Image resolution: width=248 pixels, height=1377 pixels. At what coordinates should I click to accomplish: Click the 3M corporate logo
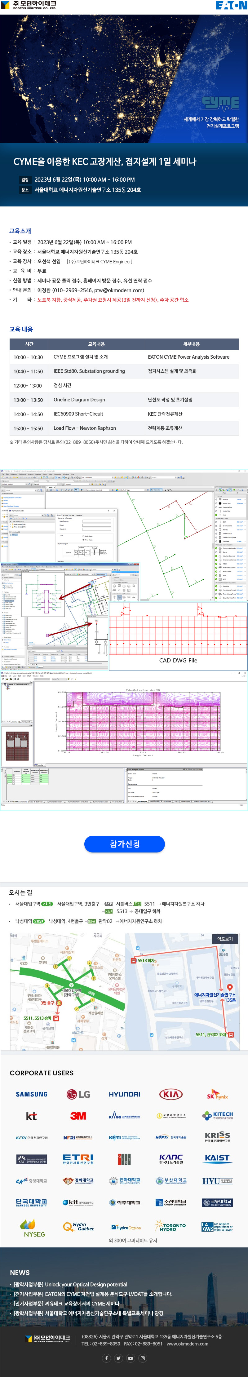(x=78, y=1116)
